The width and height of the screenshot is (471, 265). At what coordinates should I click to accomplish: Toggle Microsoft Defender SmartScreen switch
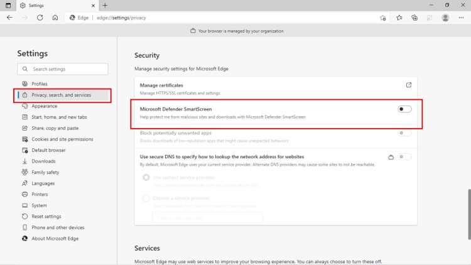click(404, 109)
